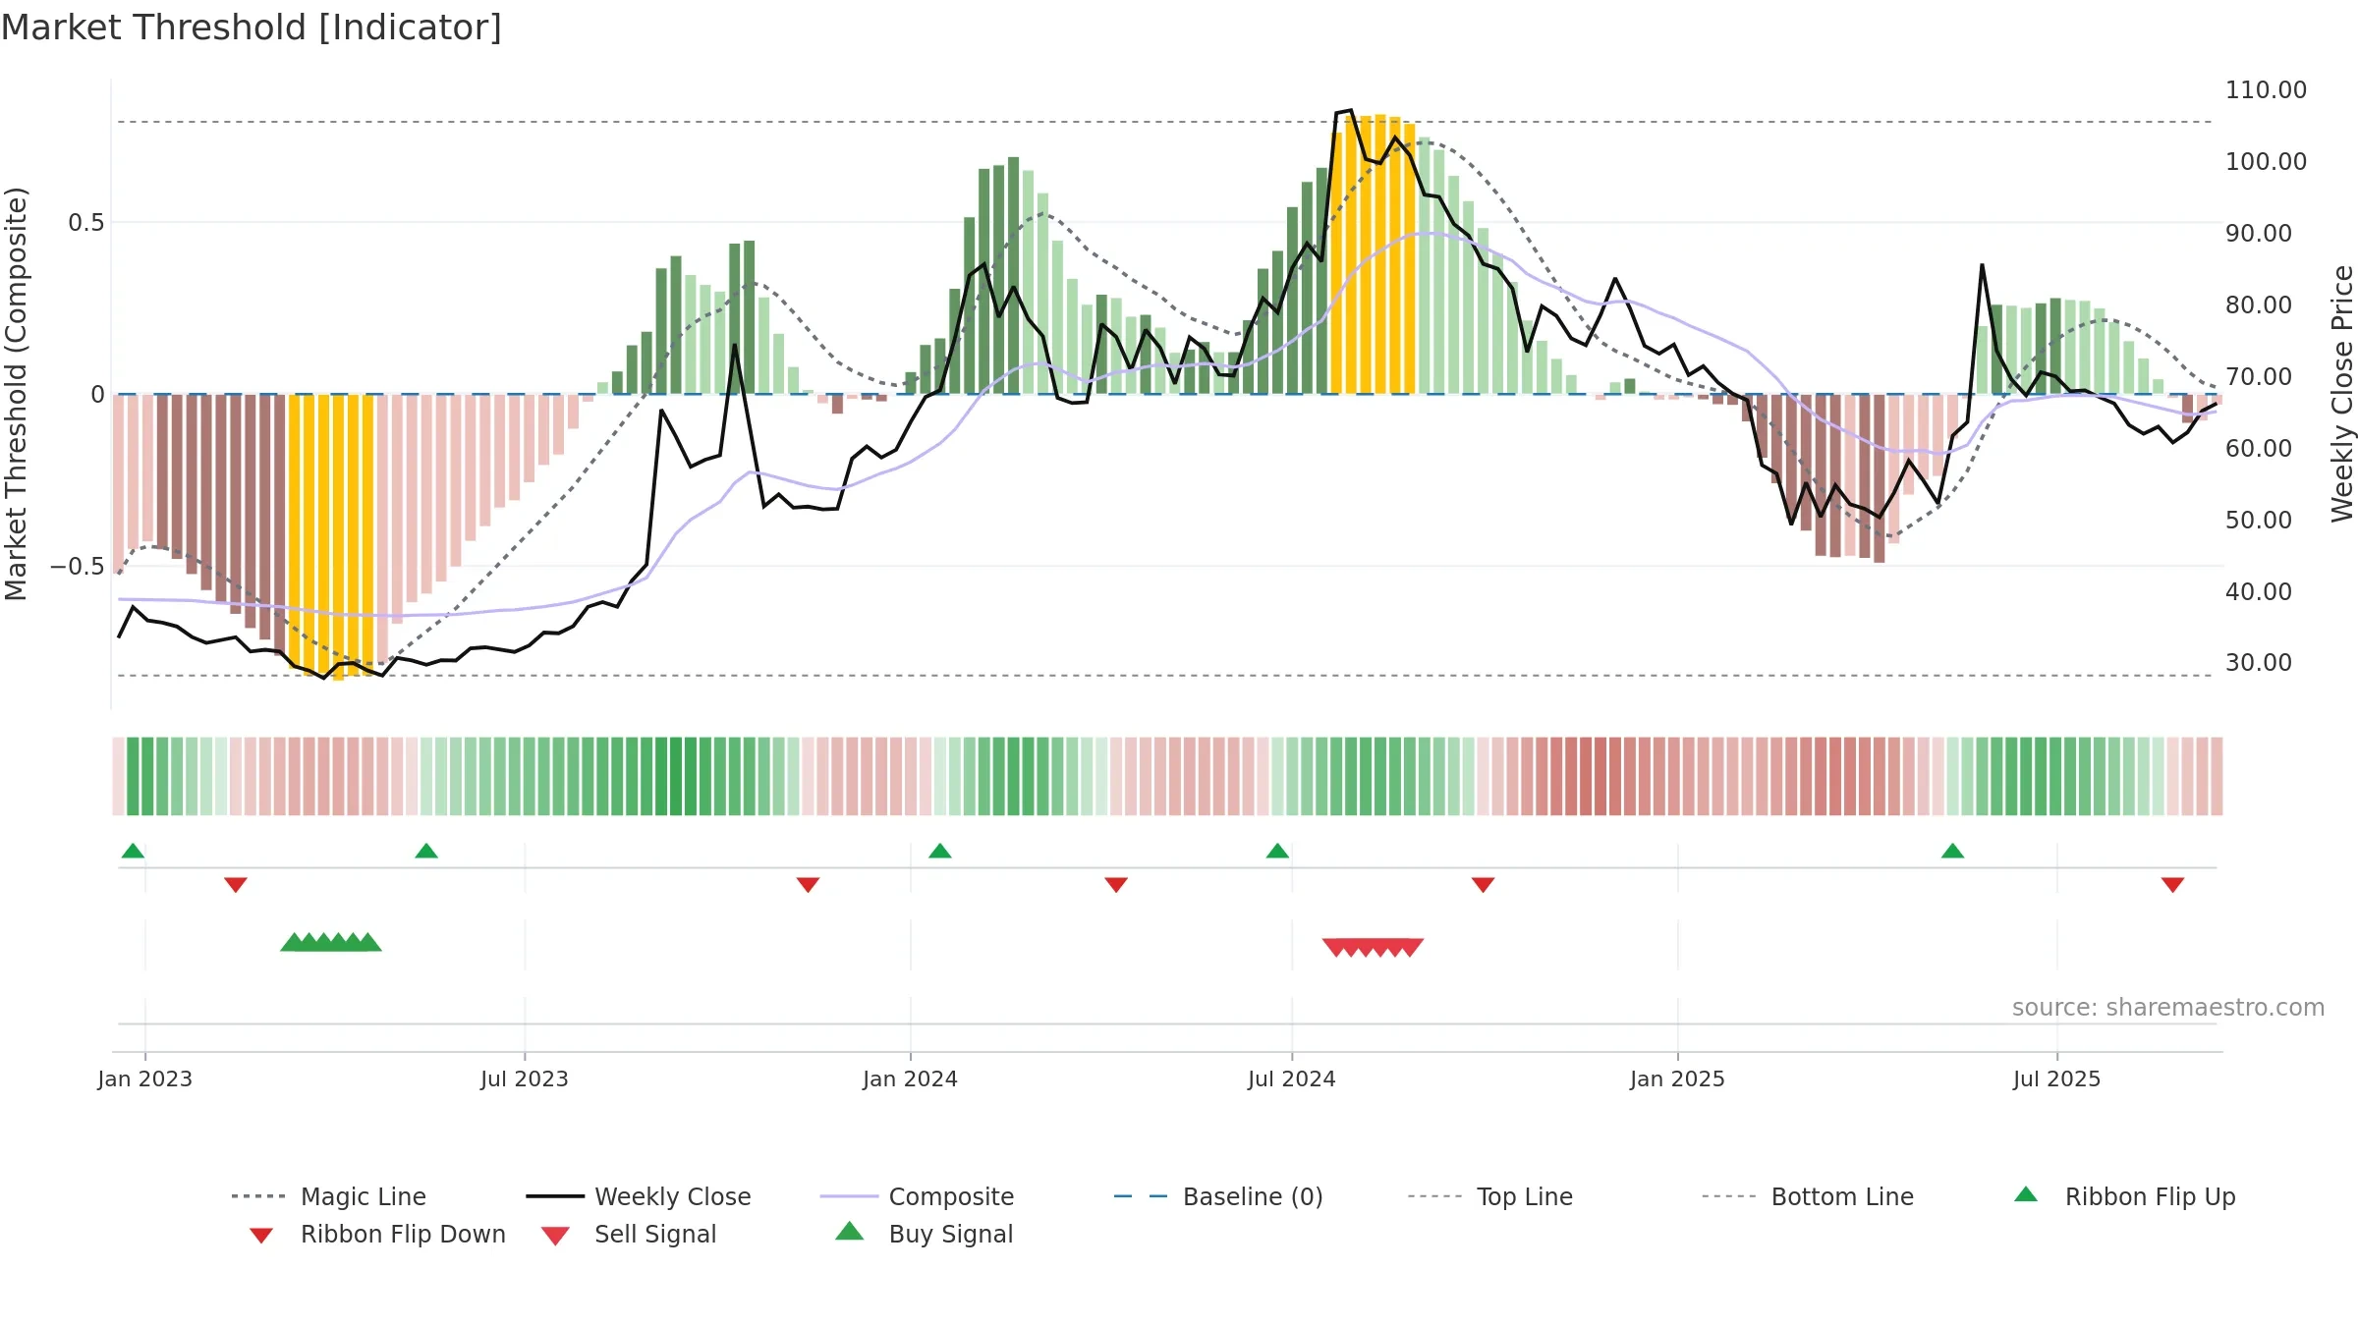Image resolution: width=2358 pixels, height=1326 pixels.
Task: Click the 80.00 price axis label
Action: point(2259,304)
